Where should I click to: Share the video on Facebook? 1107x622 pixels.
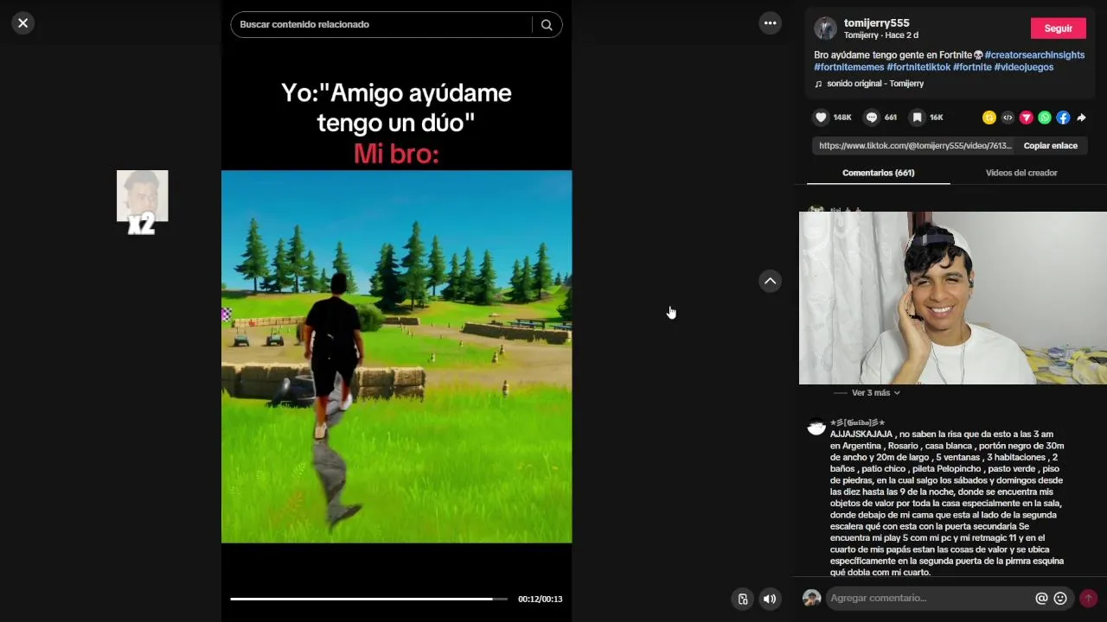(x=1063, y=117)
